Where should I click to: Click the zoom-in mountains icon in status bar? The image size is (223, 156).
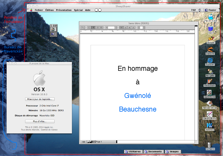point(91,142)
